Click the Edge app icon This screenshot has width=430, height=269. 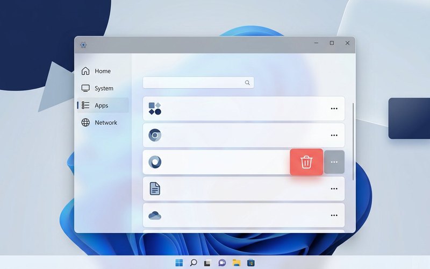pyautogui.click(x=155, y=162)
